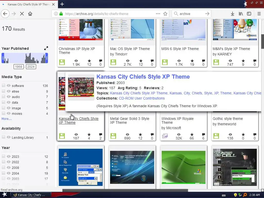The width and height of the screenshot is (264, 198).
Task: Open the library bookmarks icon
Action: click(x=241, y=14)
